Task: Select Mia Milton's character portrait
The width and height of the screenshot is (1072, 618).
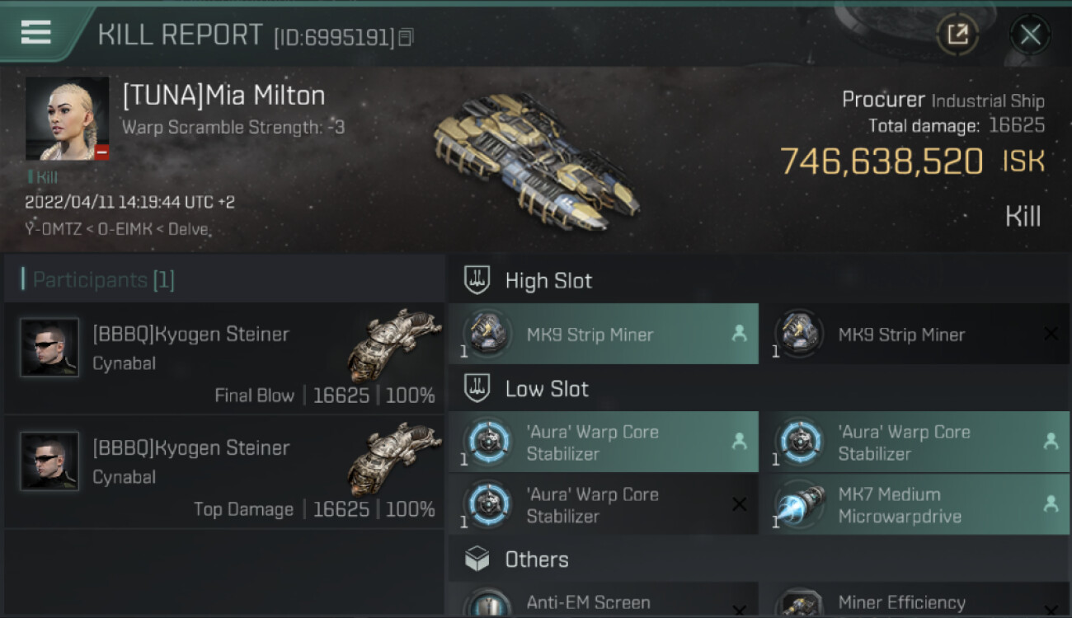Action: tap(67, 119)
